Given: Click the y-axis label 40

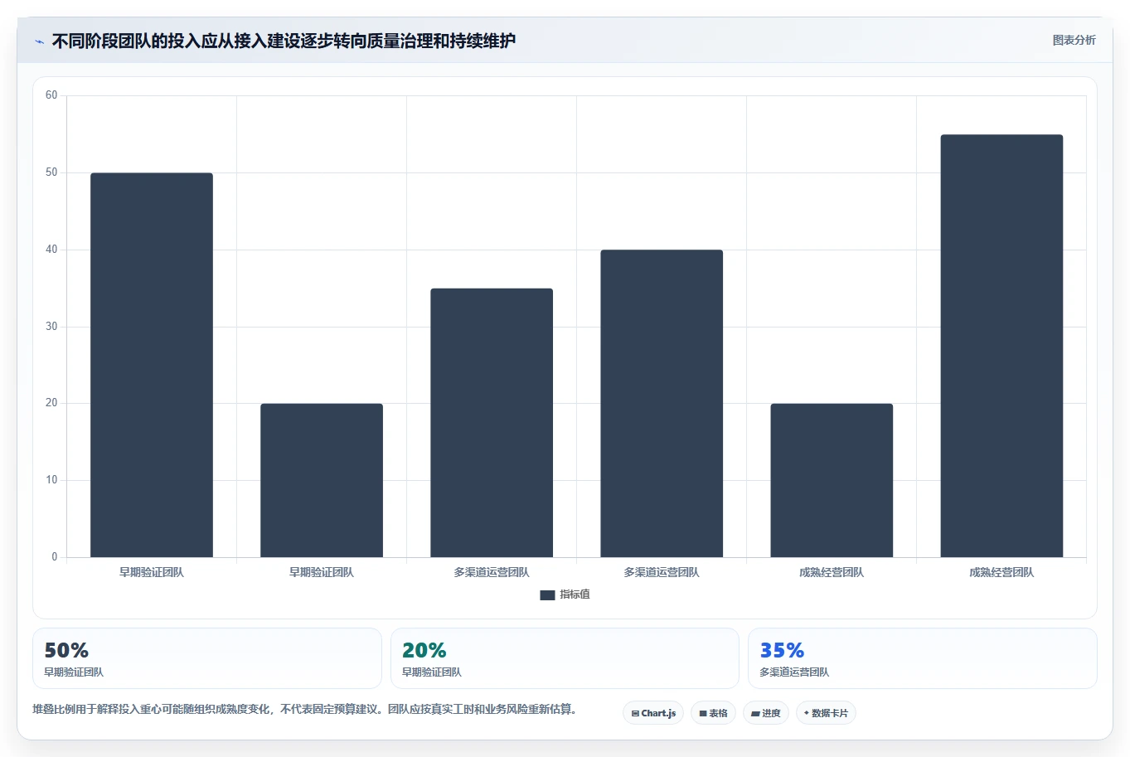Looking at the screenshot, I should pyautogui.click(x=51, y=250).
